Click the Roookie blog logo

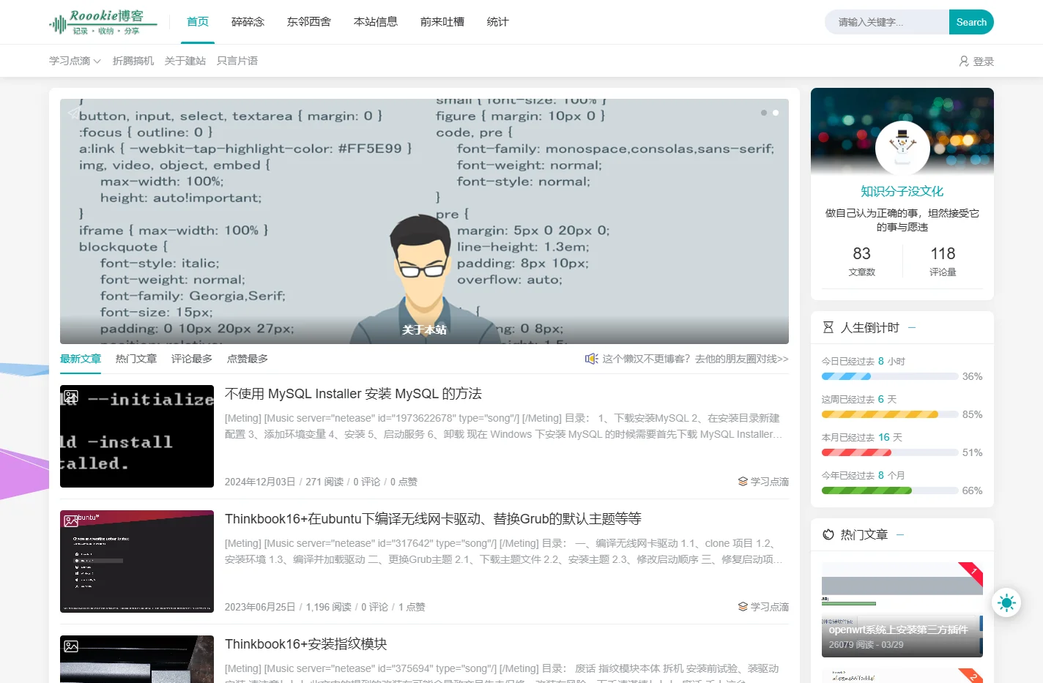coord(103,23)
